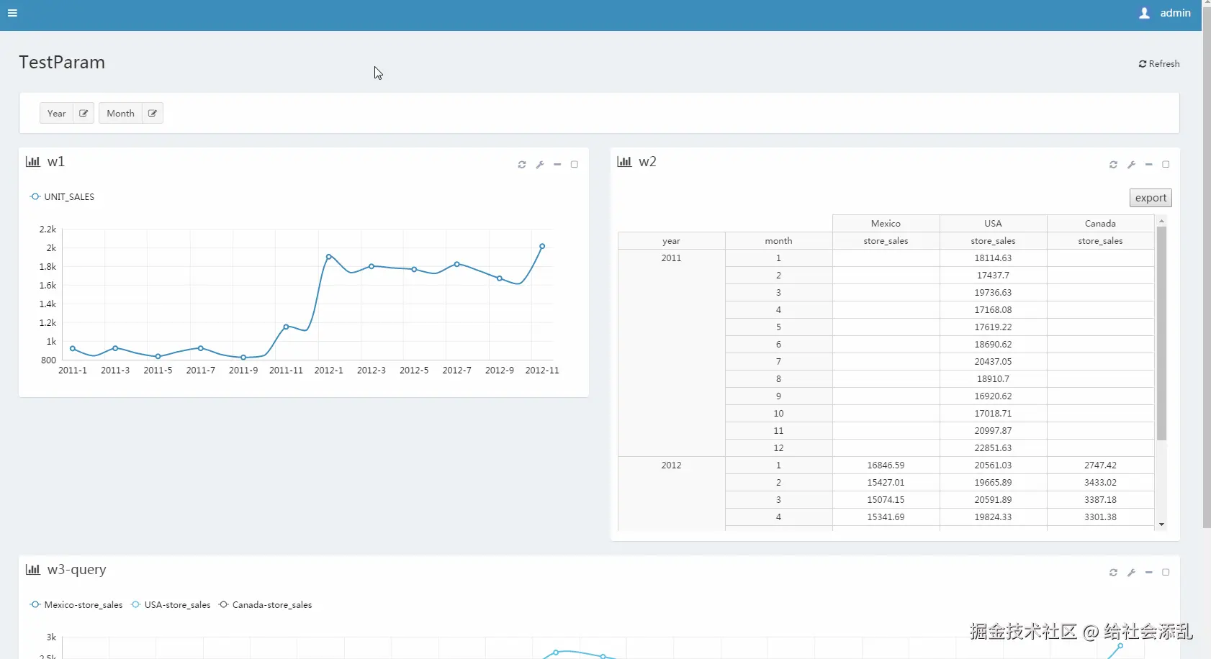1211x659 pixels.
Task: Collapse the w3-query widget panel
Action: (1148, 573)
